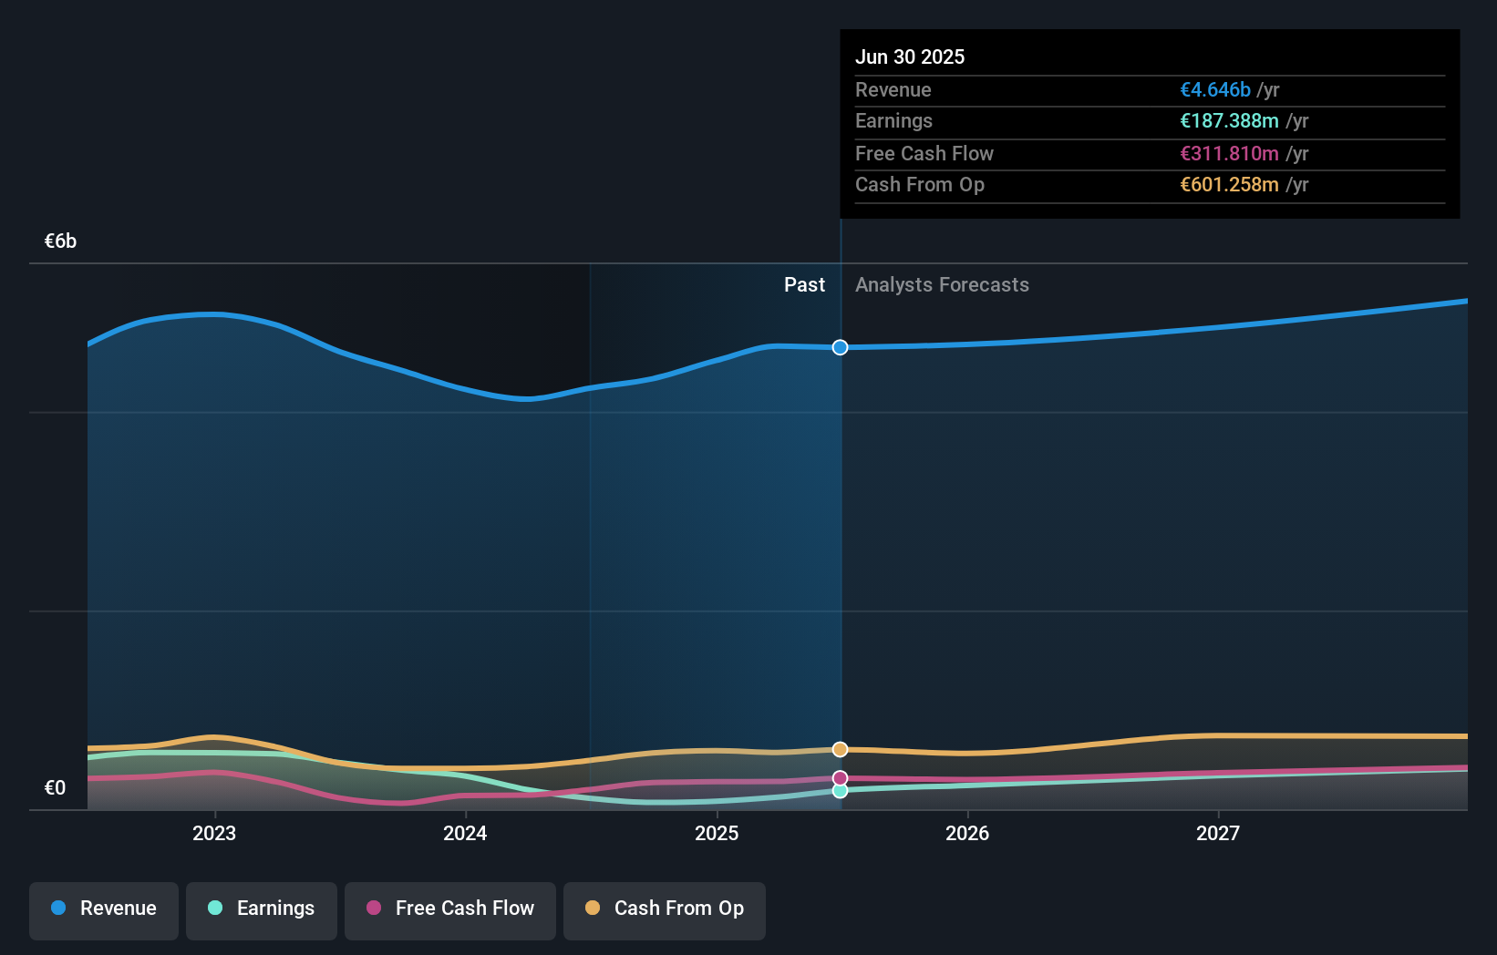Image resolution: width=1497 pixels, height=955 pixels.
Task: Click the 2025 label on the x-axis
Action: click(717, 832)
